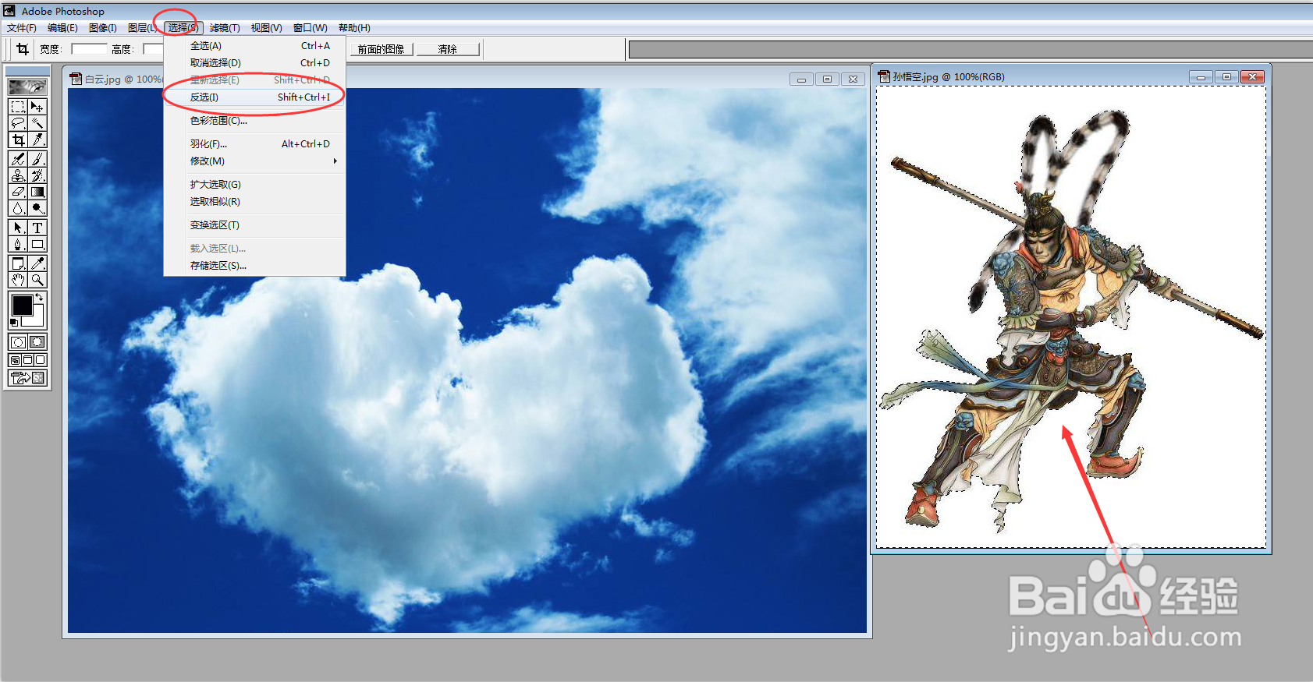1313x682 pixels.
Task: Select the Airbrush tool
Action: 18,159
